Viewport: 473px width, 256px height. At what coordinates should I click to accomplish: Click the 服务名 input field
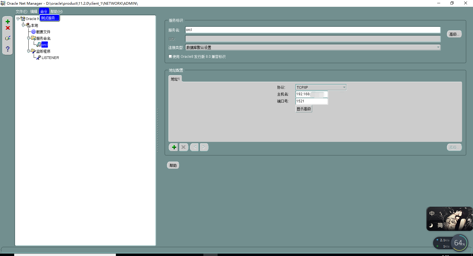312,30
